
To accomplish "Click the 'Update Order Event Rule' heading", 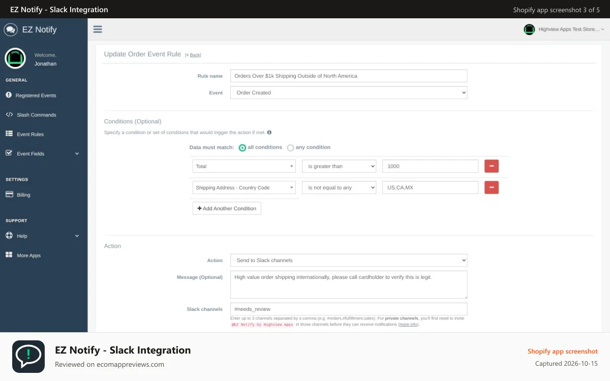I will 142,54.
